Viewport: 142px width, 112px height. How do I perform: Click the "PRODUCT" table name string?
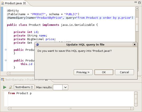click(38, 14)
